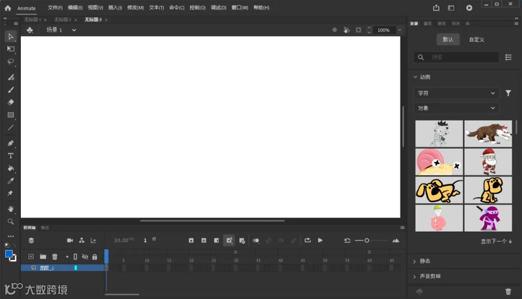Toggle the Rotation tool icon above stage
The width and height of the screenshot is (522, 299).
[346, 30]
